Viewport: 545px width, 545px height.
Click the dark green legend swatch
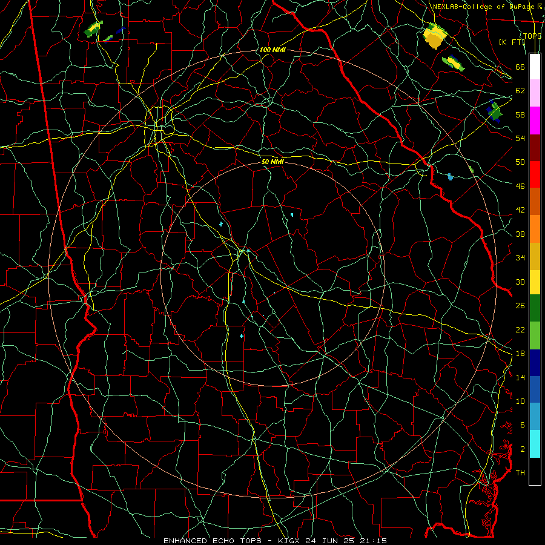535,308
